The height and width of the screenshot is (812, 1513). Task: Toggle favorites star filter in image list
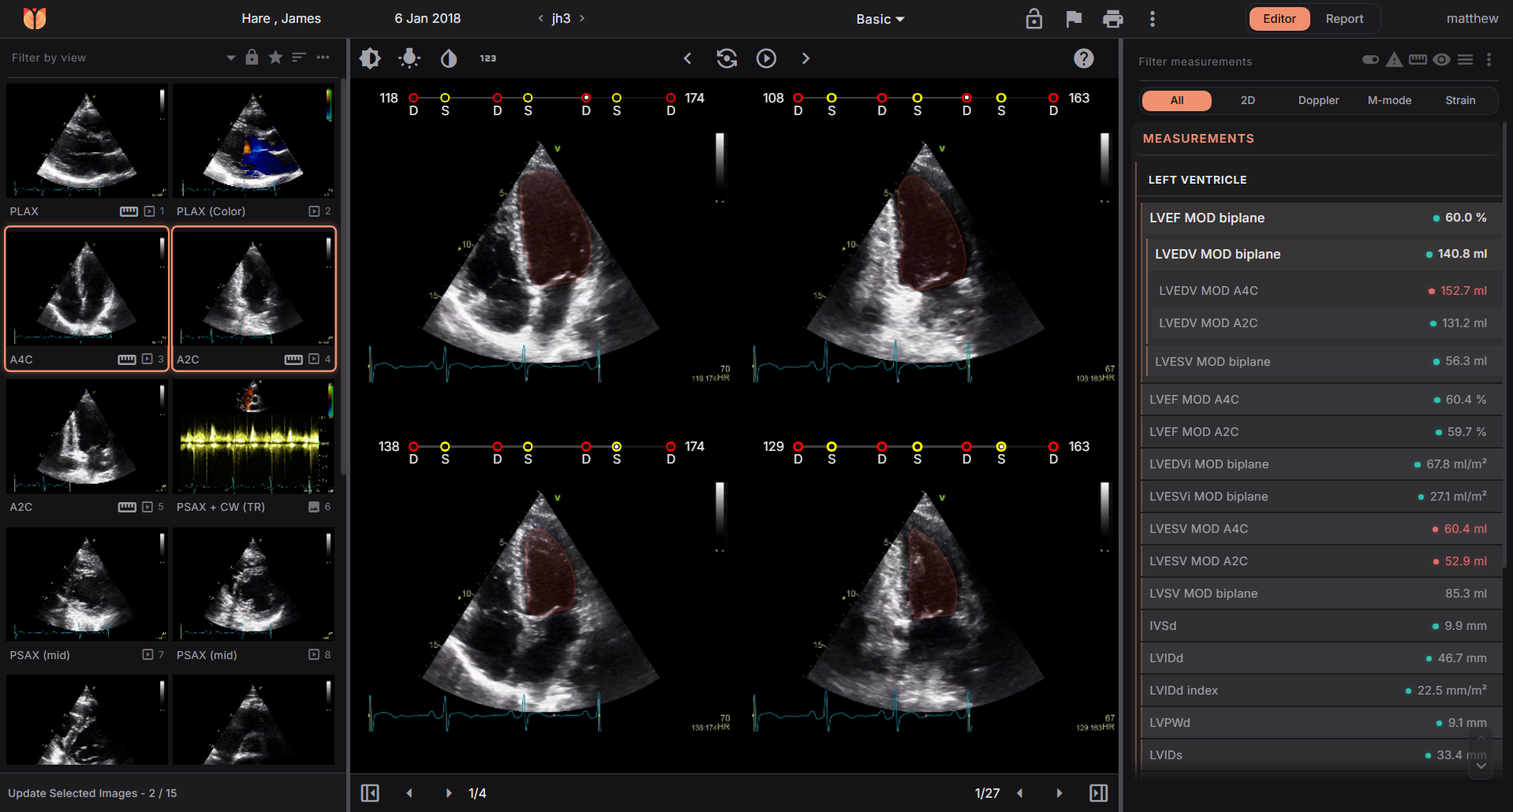click(275, 58)
